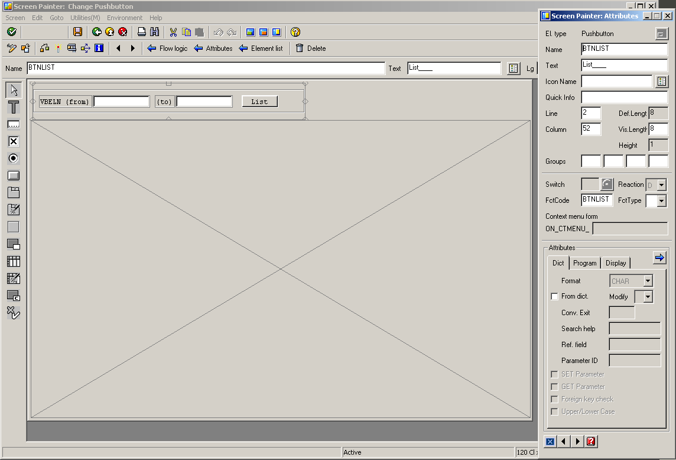Open Find with binoculars icon
The height and width of the screenshot is (460, 676).
[154, 31]
